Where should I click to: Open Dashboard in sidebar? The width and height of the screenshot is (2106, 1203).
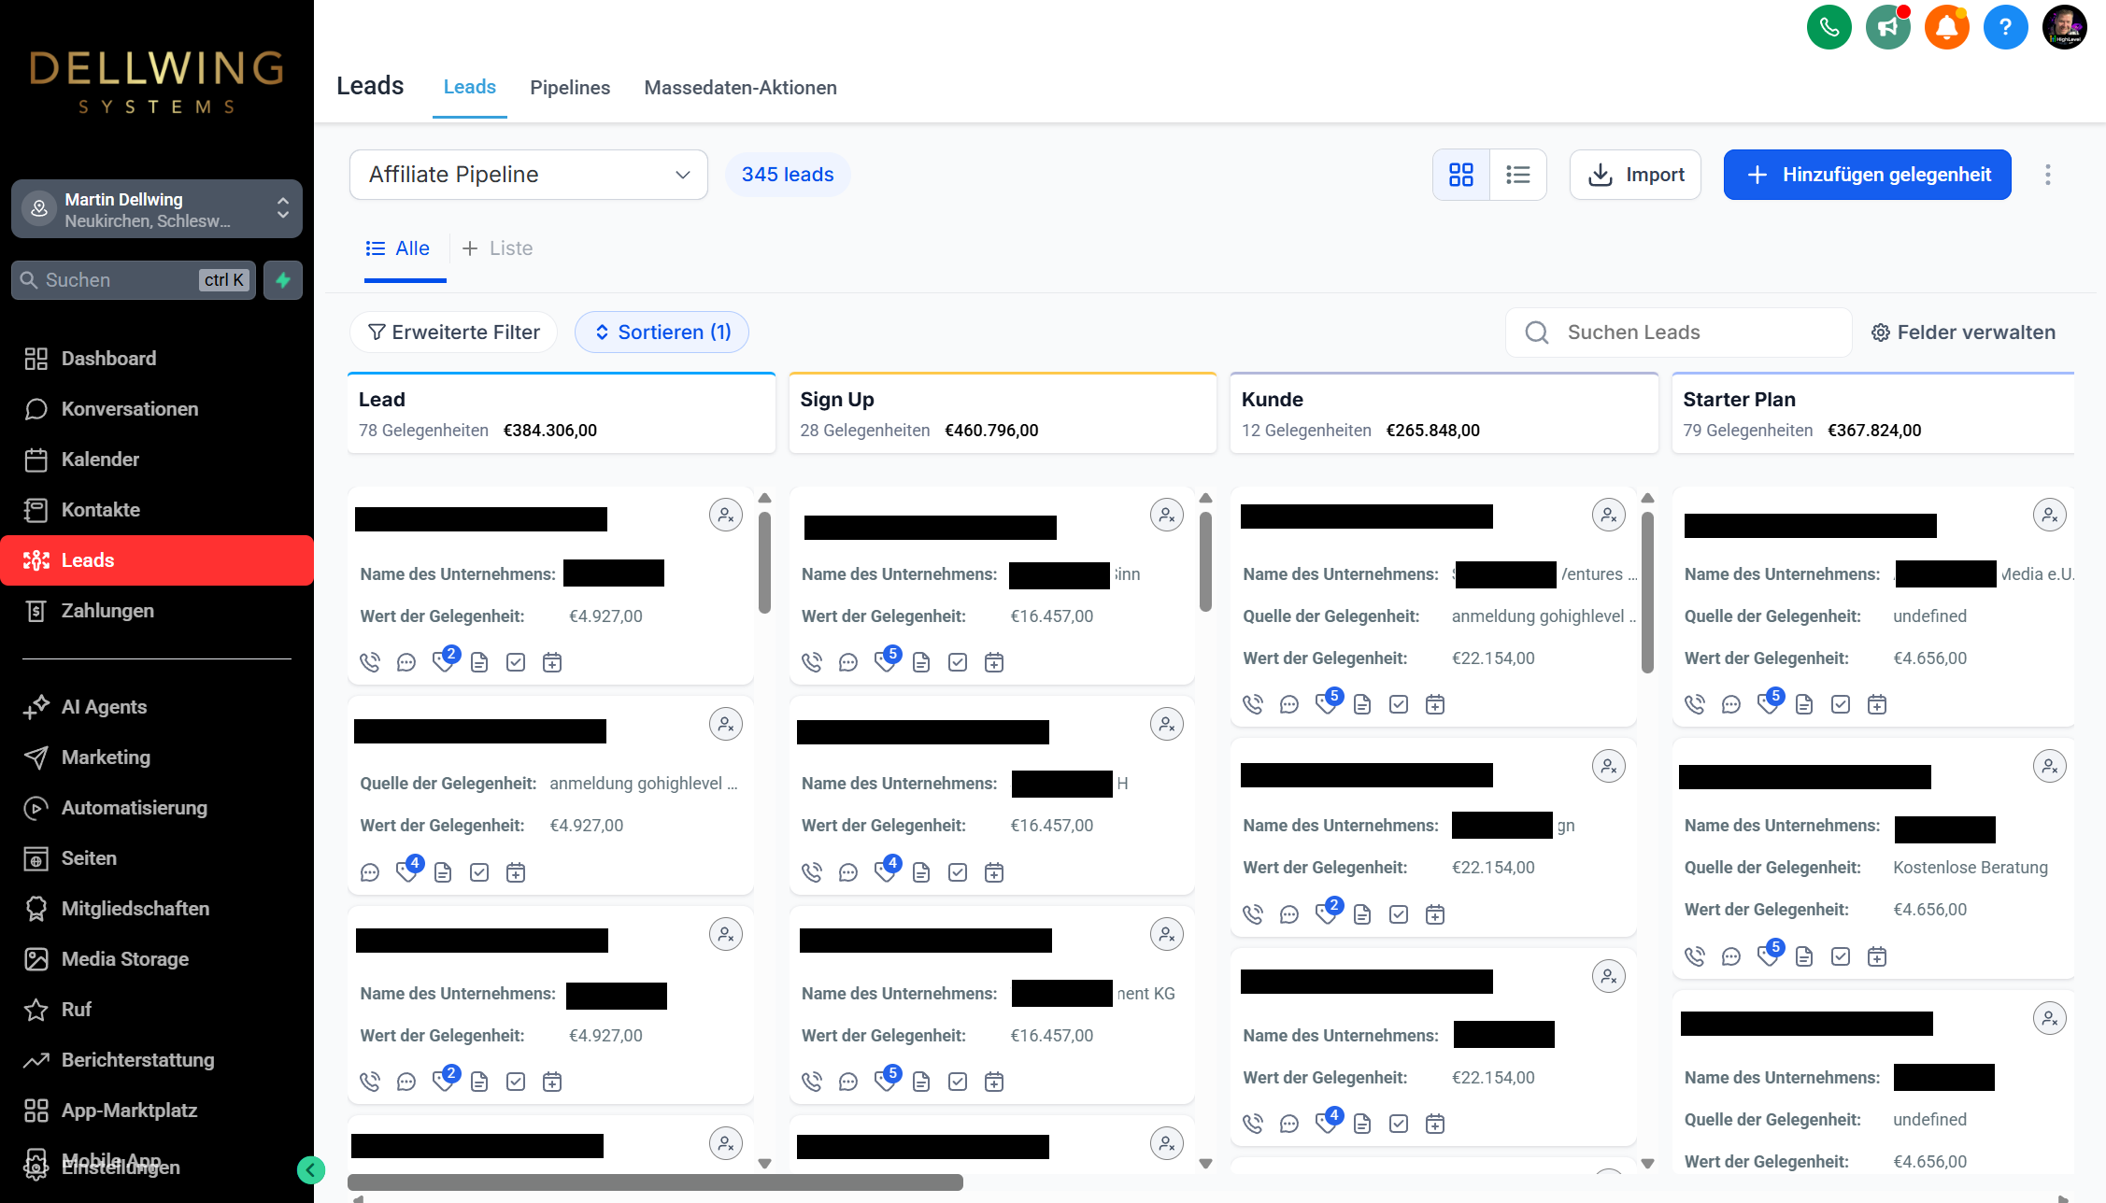(157, 359)
